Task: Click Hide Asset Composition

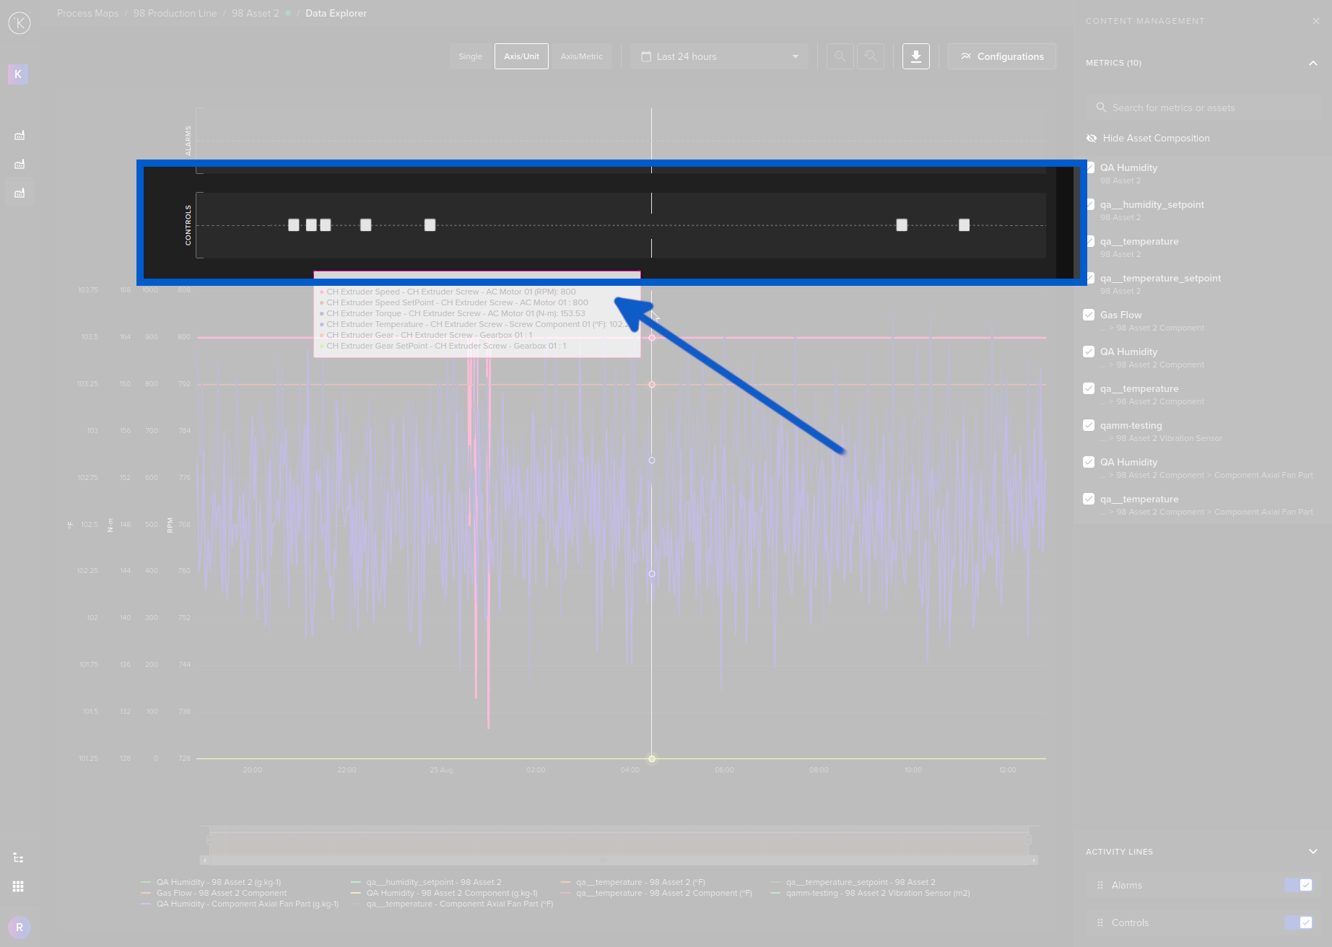Action: click(x=1155, y=138)
